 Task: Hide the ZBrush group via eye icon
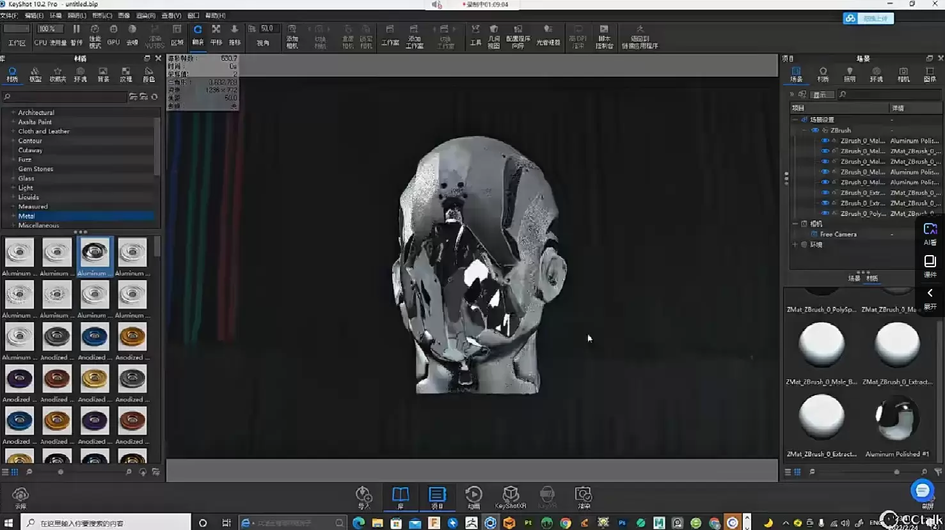(x=815, y=130)
